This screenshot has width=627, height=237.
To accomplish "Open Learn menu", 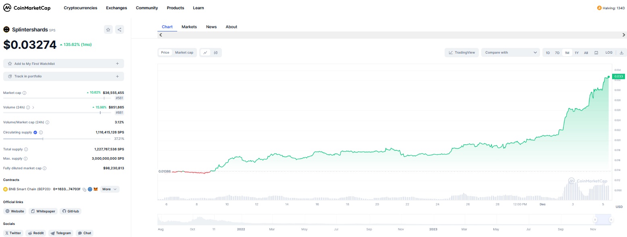I will [x=199, y=8].
